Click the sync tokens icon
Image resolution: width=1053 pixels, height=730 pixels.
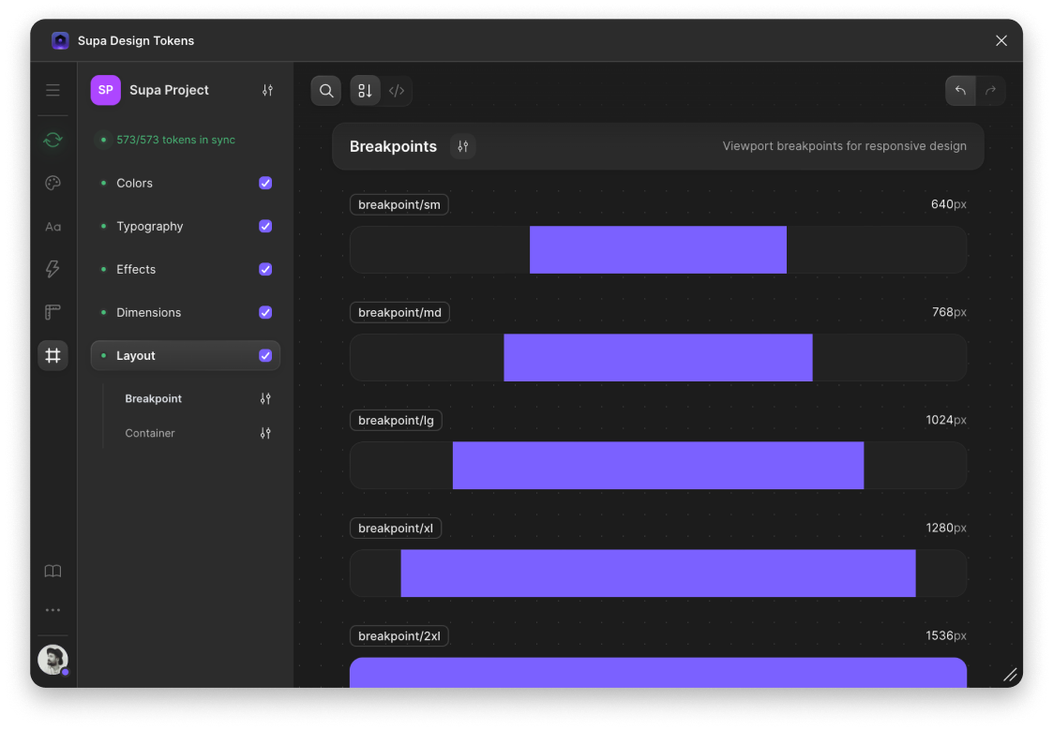[x=53, y=140]
